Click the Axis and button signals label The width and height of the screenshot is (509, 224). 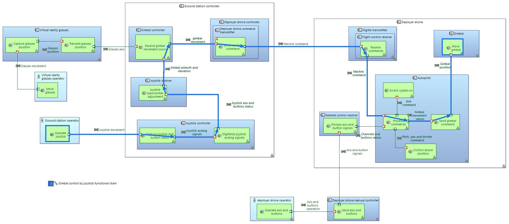click(357, 152)
